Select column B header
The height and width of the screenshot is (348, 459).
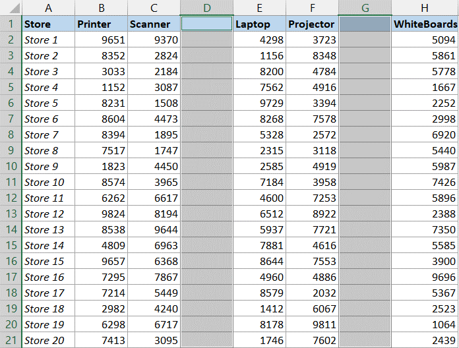coord(102,8)
